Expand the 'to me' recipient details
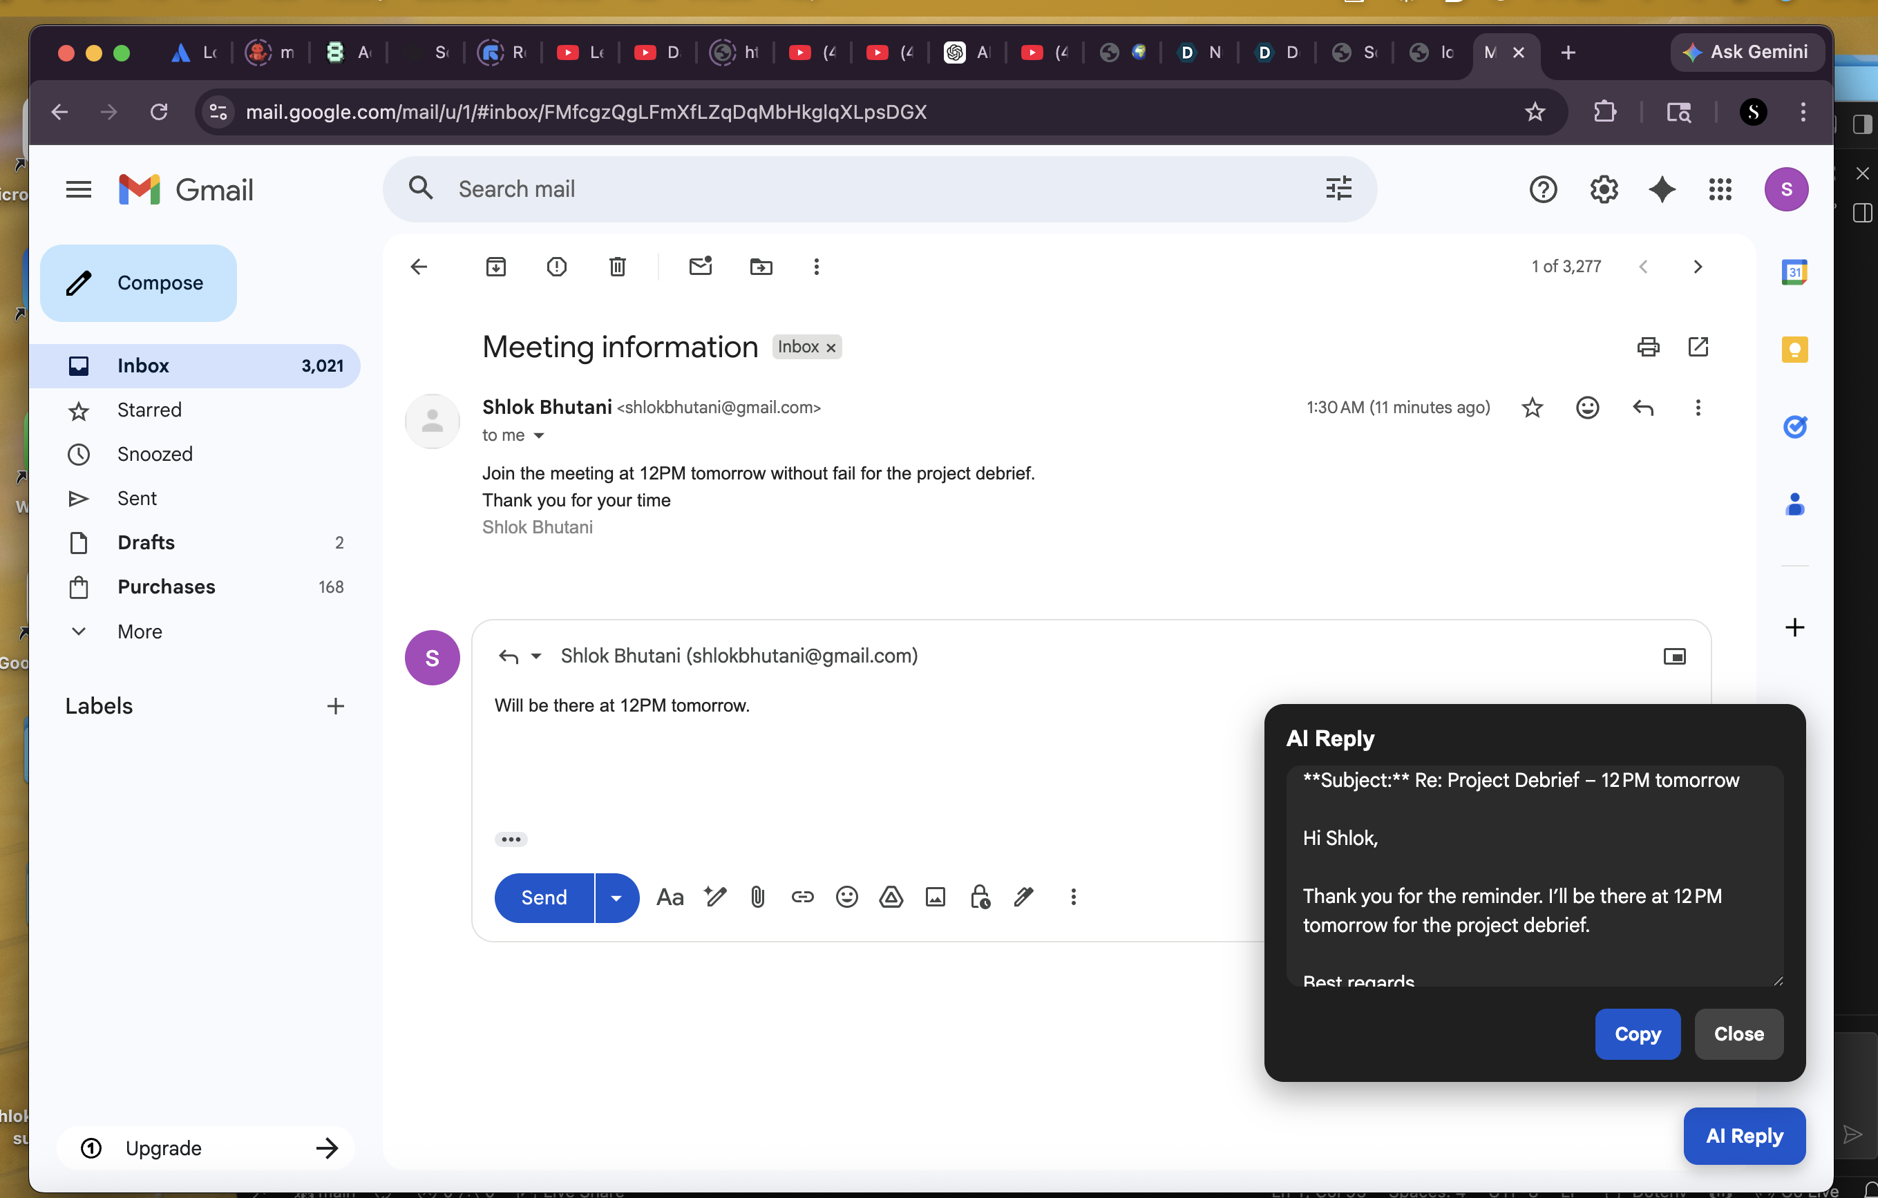This screenshot has width=1878, height=1198. pos(538,436)
